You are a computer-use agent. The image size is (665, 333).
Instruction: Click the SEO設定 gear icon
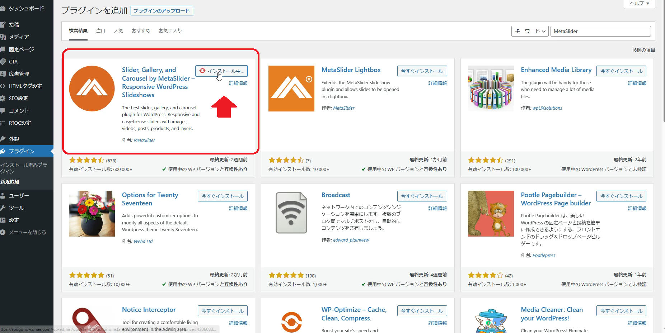[x=3, y=98]
